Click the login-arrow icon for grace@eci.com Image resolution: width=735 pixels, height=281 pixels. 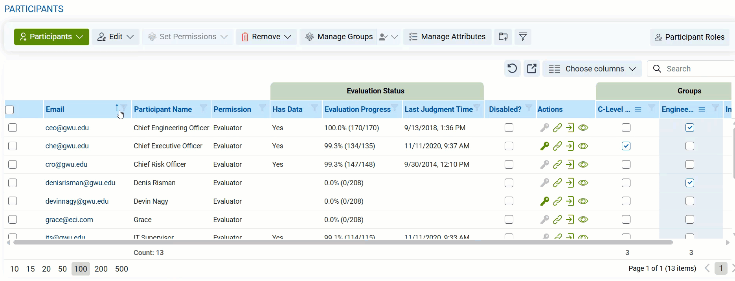(570, 219)
